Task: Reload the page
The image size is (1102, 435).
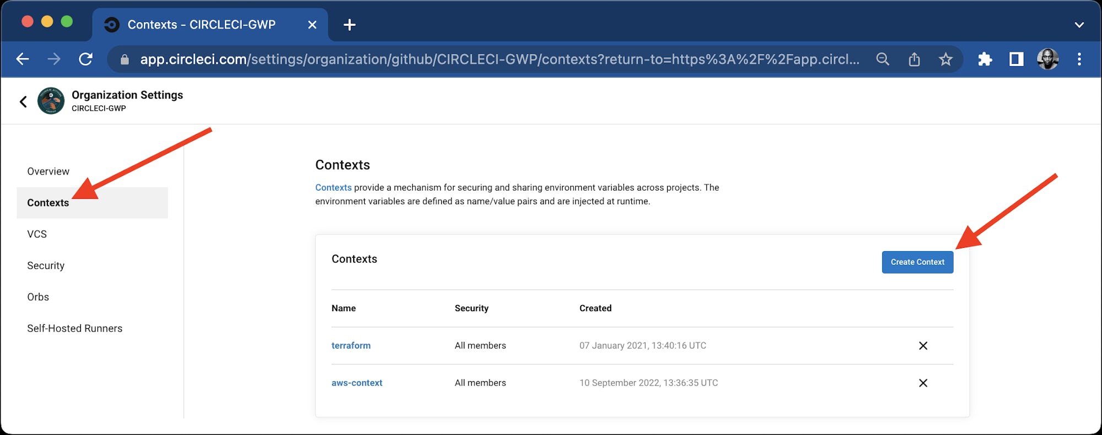Action: [86, 59]
